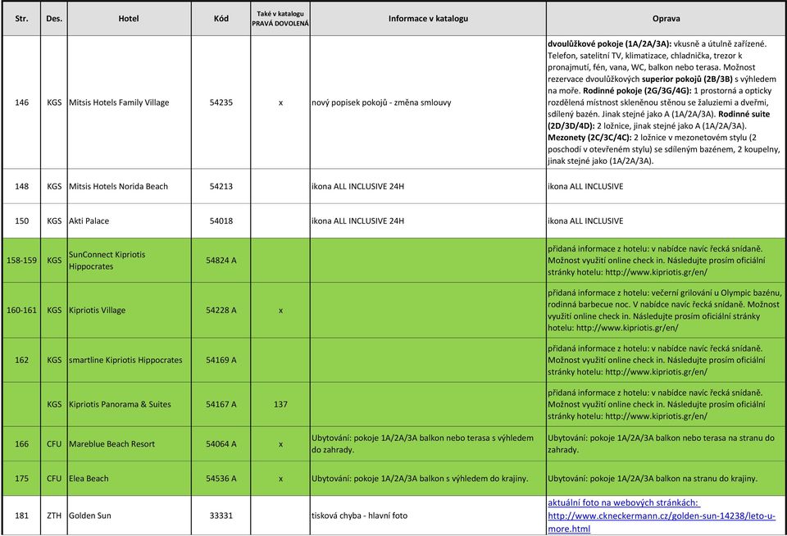Select Akti Palace 'ikona ALL INCLUSIVE' correction cell

[666, 220]
